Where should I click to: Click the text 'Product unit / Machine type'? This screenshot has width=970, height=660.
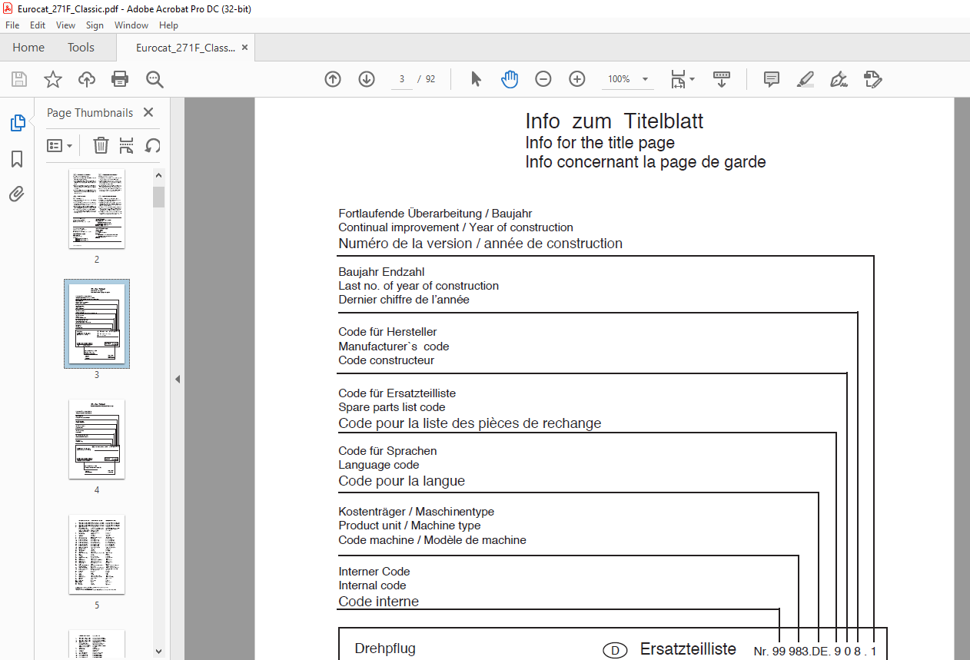[410, 526]
